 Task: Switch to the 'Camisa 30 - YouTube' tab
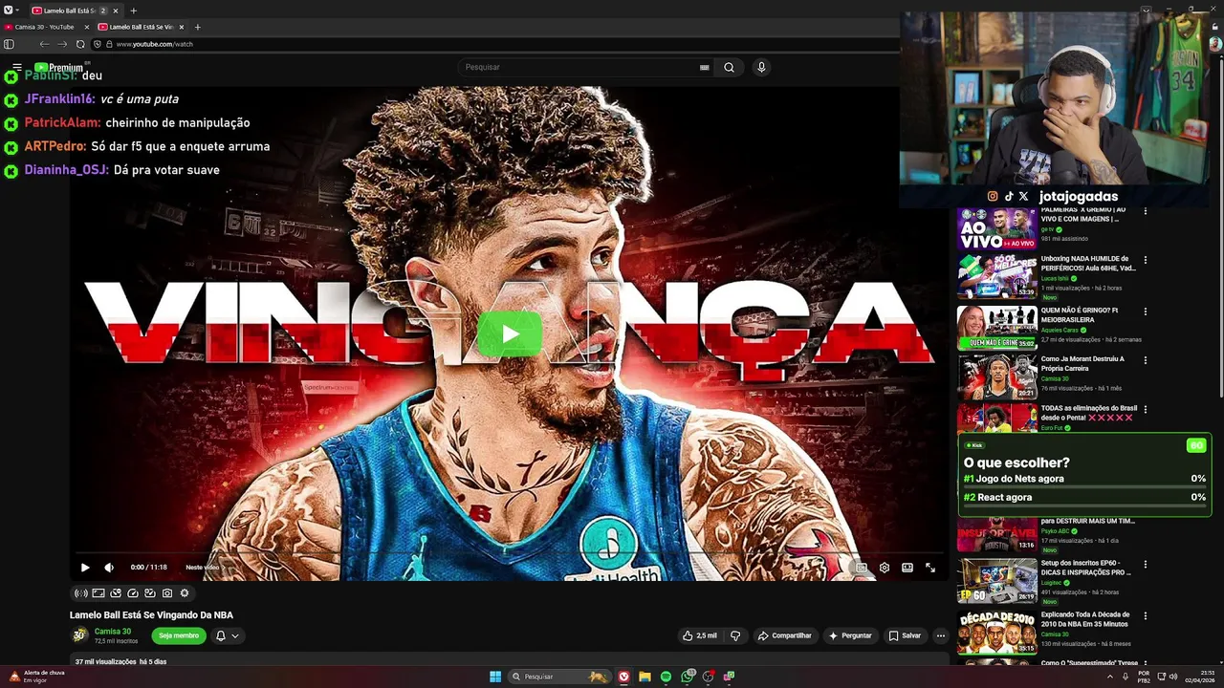(x=46, y=27)
